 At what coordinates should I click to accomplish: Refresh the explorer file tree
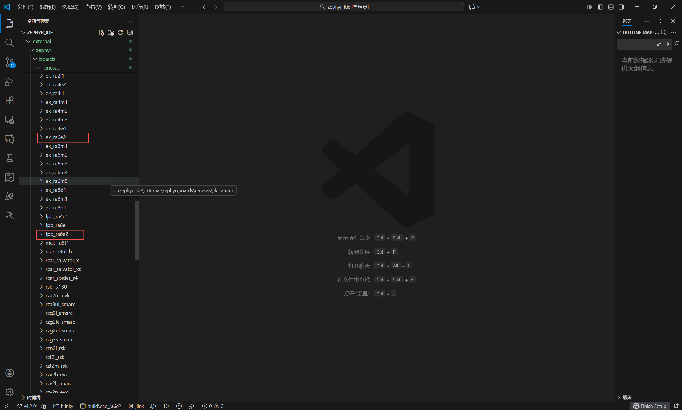coord(120,33)
